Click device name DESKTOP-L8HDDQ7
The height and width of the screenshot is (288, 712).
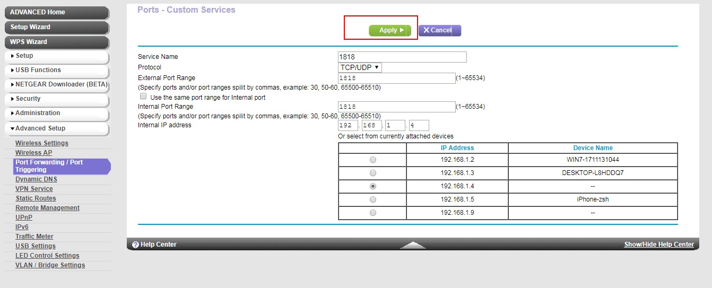[x=593, y=173]
